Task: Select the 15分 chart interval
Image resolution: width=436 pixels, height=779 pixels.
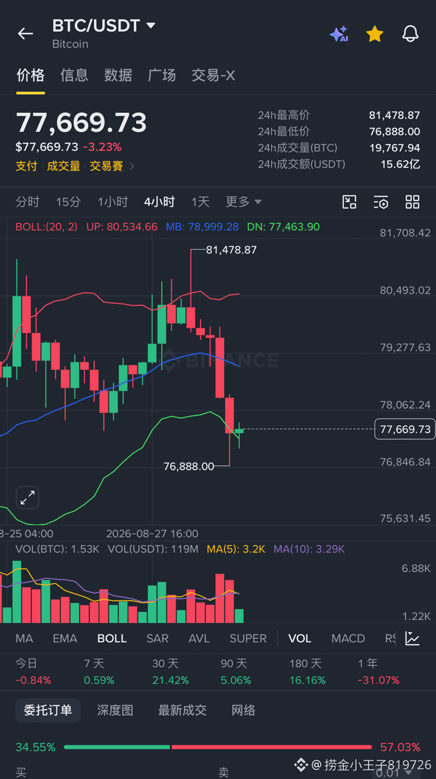Action: [x=68, y=202]
